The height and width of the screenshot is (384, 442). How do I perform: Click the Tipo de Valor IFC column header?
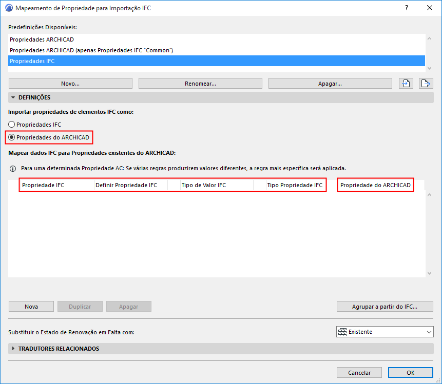coord(217,185)
